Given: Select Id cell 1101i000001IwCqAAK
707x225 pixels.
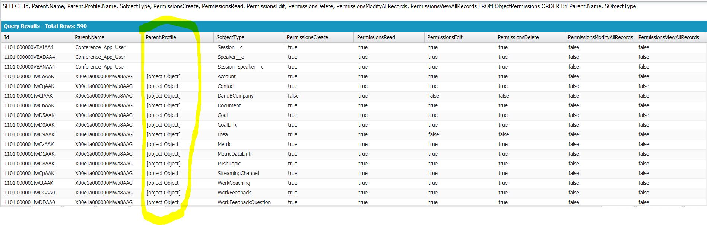Looking at the screenshot, I should [29, 86].
